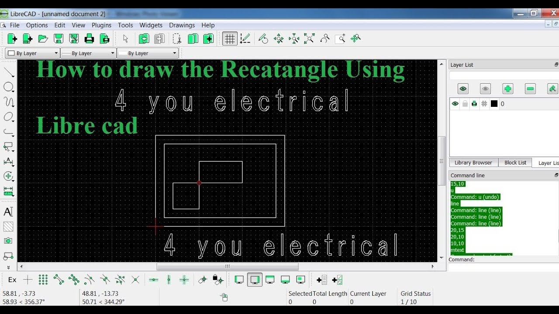Open the Plugins menu
Screen dimensions: 559x314
(x=101, y=25)
